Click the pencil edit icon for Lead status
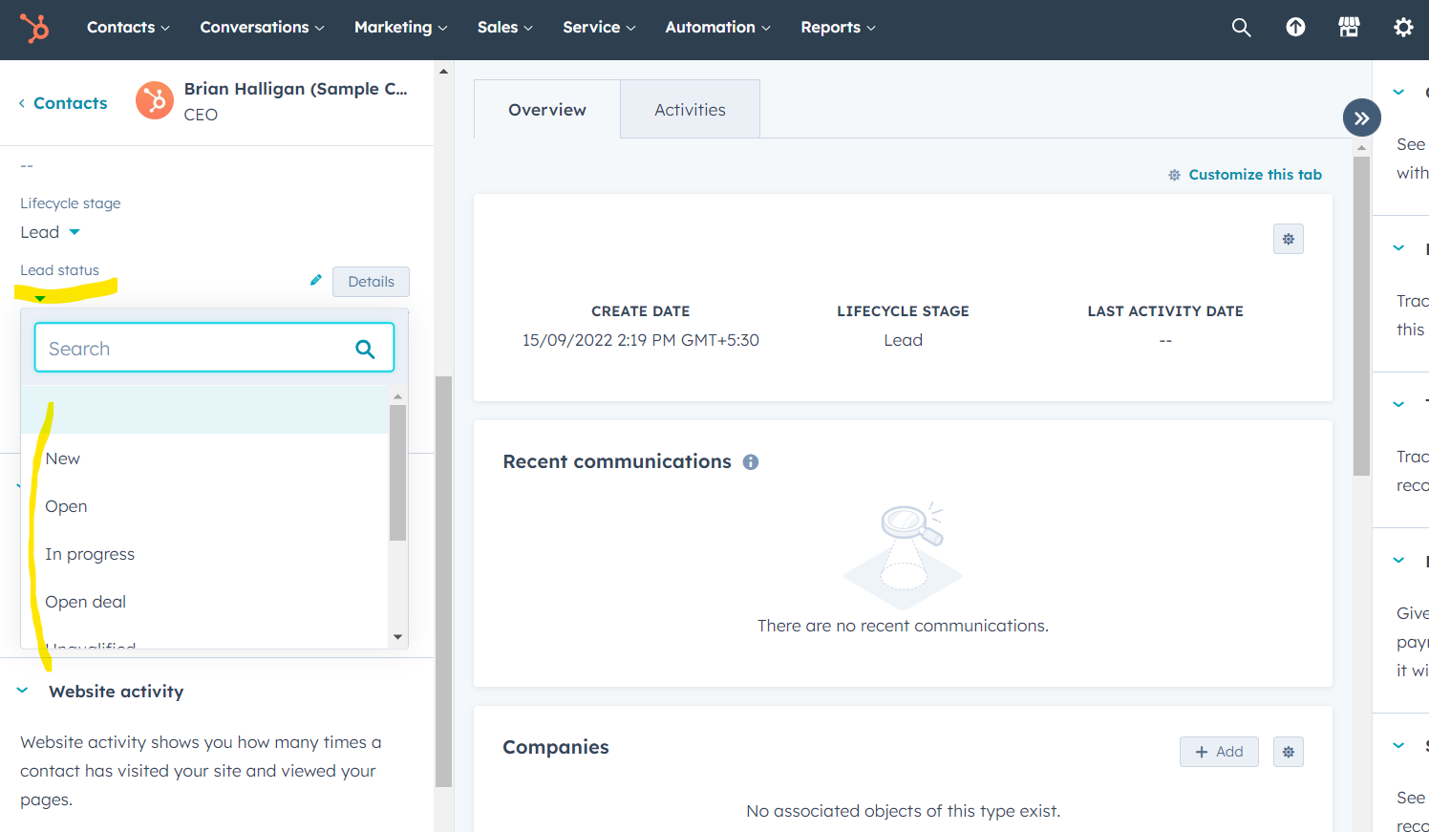 pyautogui.click(x=316, y=280)
